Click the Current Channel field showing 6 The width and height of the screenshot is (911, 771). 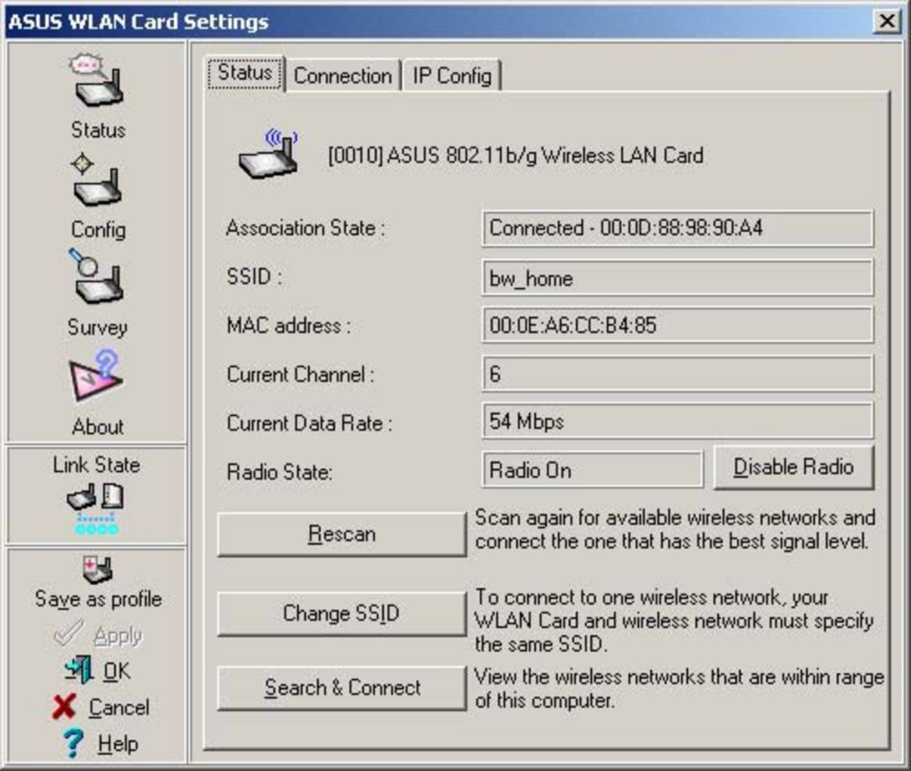[x=677, y=373]
